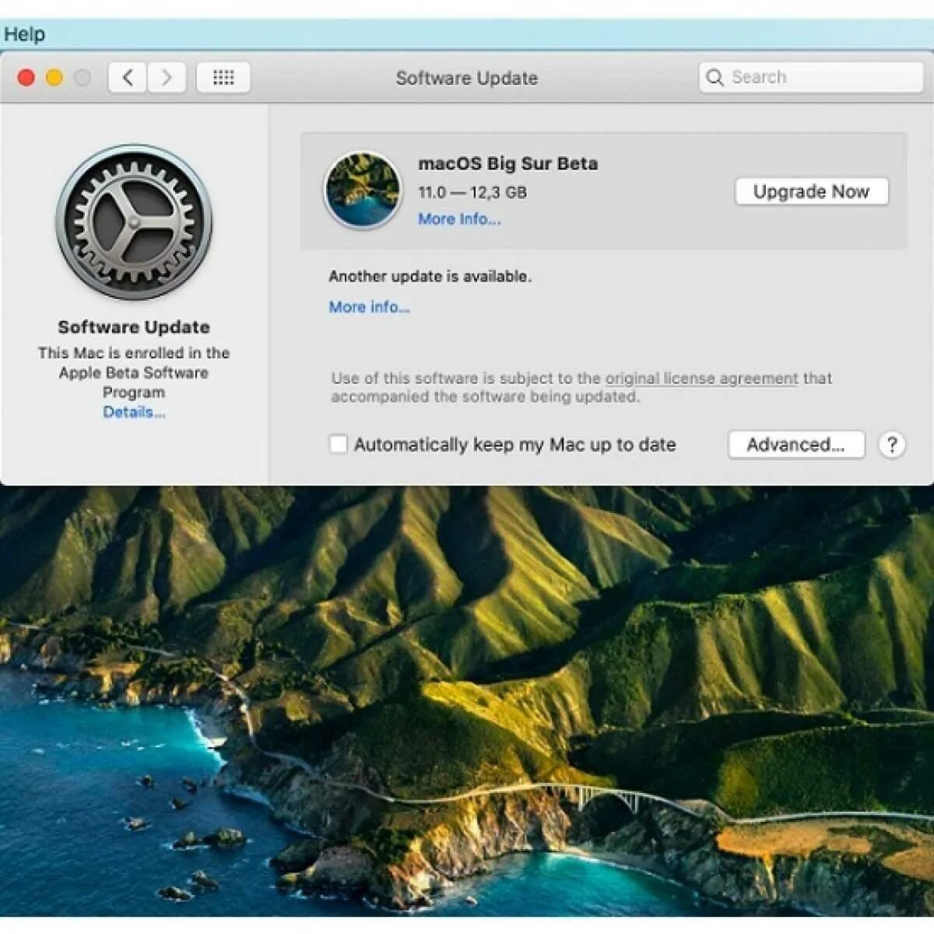Focus the Search field
Screen dimensions: 934x934
tap(811, 78)
